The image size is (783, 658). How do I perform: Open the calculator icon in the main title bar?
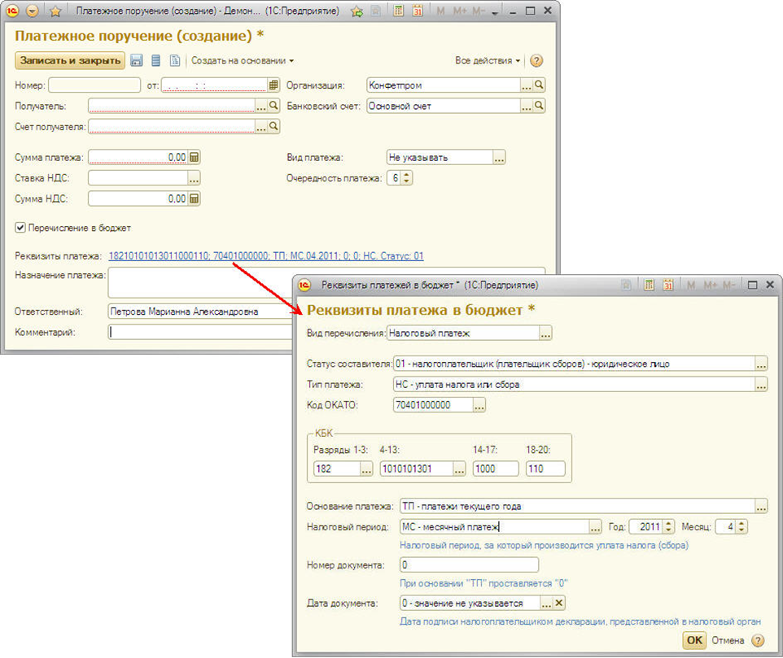pos(398,11)
